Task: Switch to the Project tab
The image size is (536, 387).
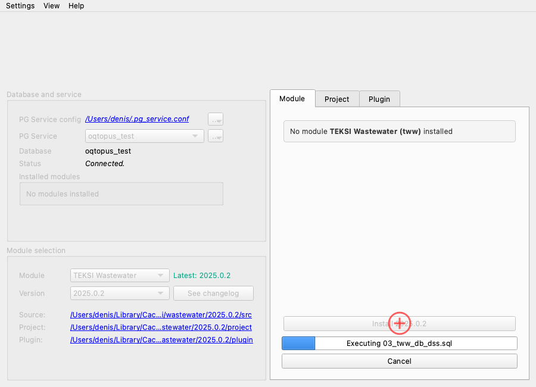Action: point(337,99)
